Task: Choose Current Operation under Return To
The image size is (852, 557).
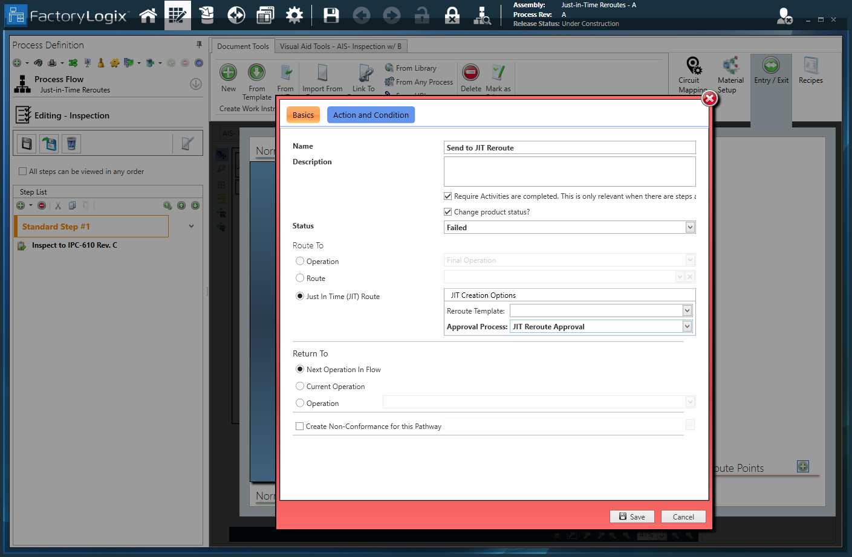Action: tap(300, 387)
